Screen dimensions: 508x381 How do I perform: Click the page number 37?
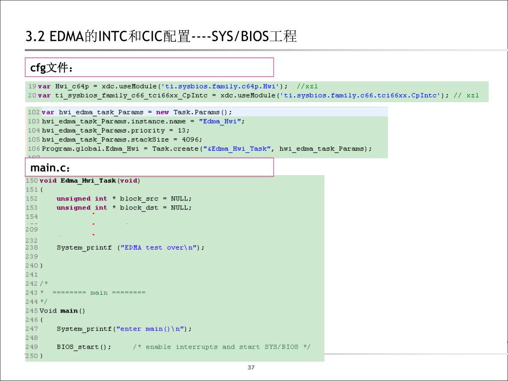[x=251, y=368]
